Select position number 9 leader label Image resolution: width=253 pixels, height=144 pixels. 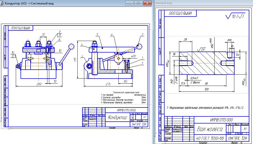pyautogui.click(x=60, y=32)
